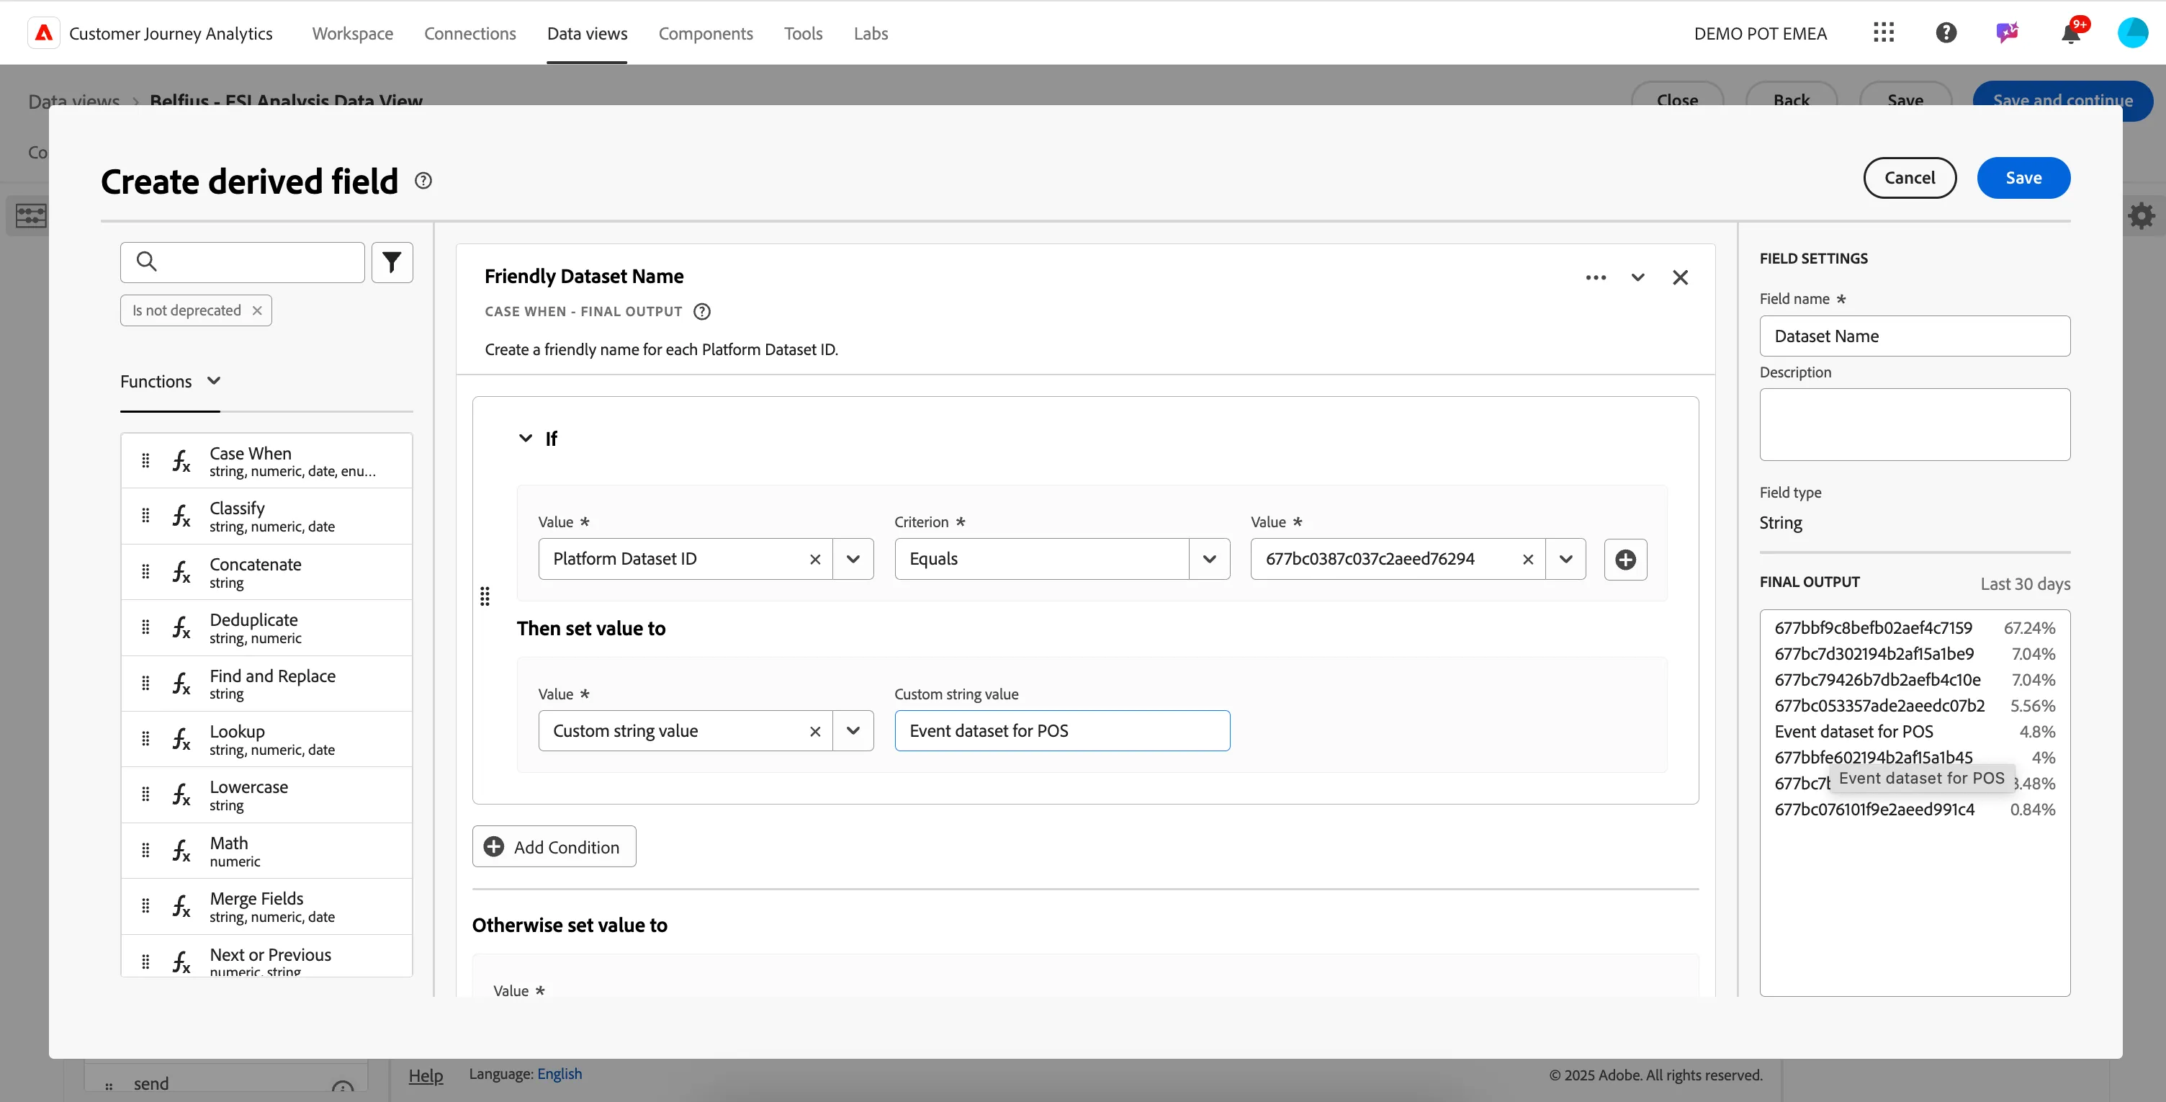Open the user profile avatar
Screen dimensions: 2166x1102
tap(2132, 33)
